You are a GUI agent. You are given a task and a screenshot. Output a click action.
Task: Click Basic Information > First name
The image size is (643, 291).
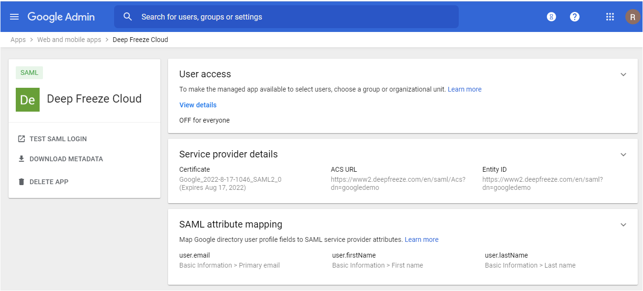click(x=378, y=265)
